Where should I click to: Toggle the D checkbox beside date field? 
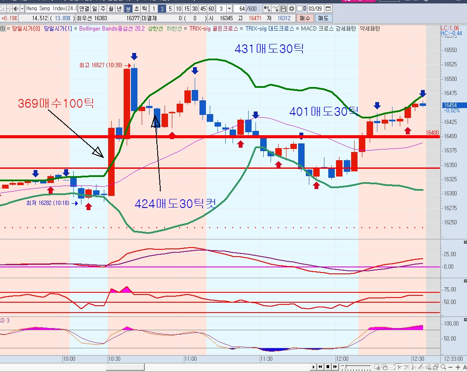[x=300, y=9]
